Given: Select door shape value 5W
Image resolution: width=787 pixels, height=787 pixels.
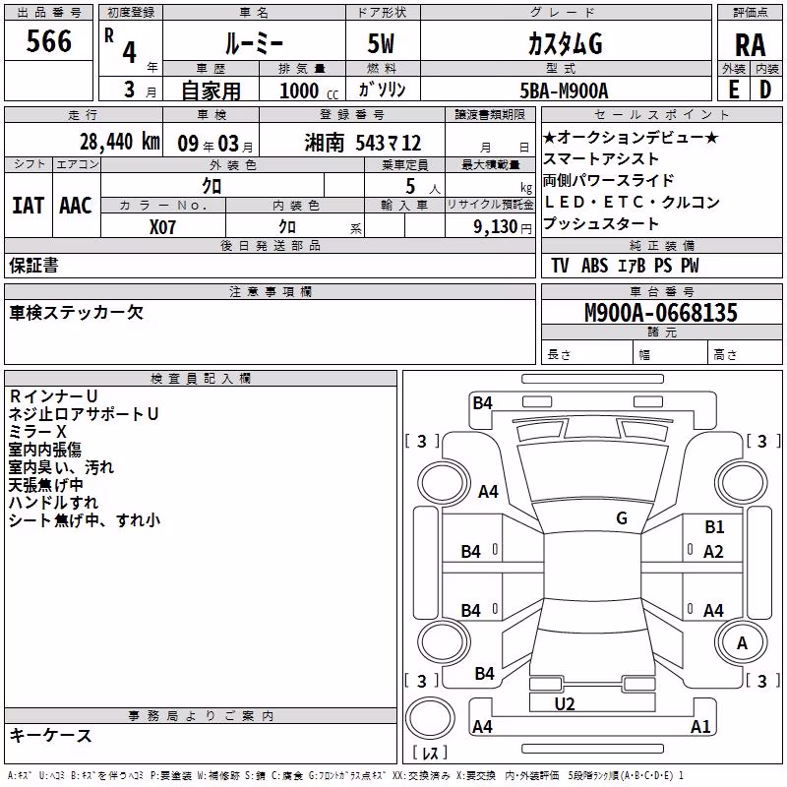Looking at the screenshot, I should point(382,43).
